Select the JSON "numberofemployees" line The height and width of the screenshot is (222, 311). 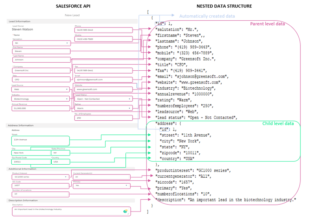click(x=184, y=106)
